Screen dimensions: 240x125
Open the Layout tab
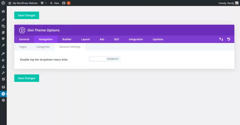click(x=86, y=39)
